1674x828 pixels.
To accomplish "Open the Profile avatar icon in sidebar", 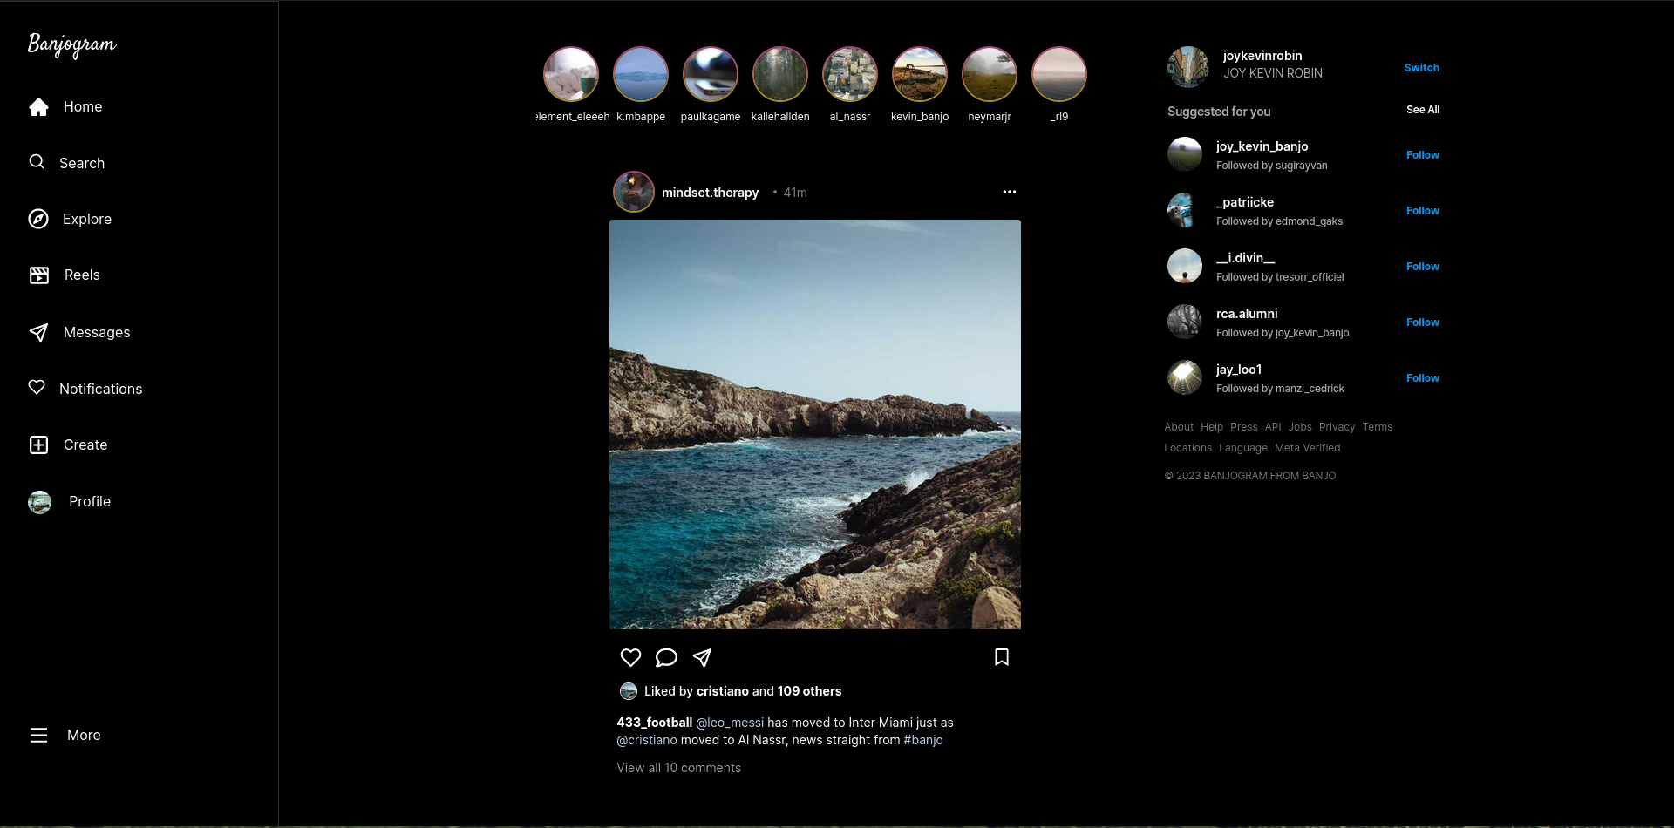I will (x=40, y=502).
